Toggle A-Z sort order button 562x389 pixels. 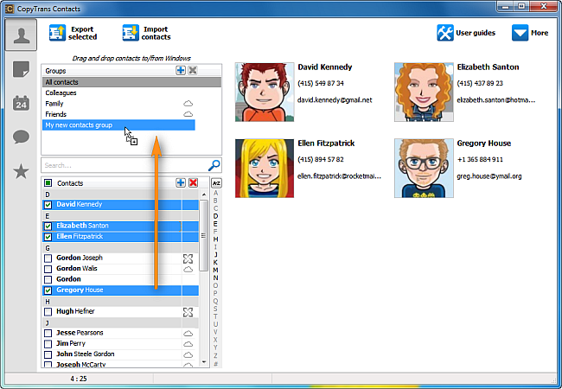point(216,183)
